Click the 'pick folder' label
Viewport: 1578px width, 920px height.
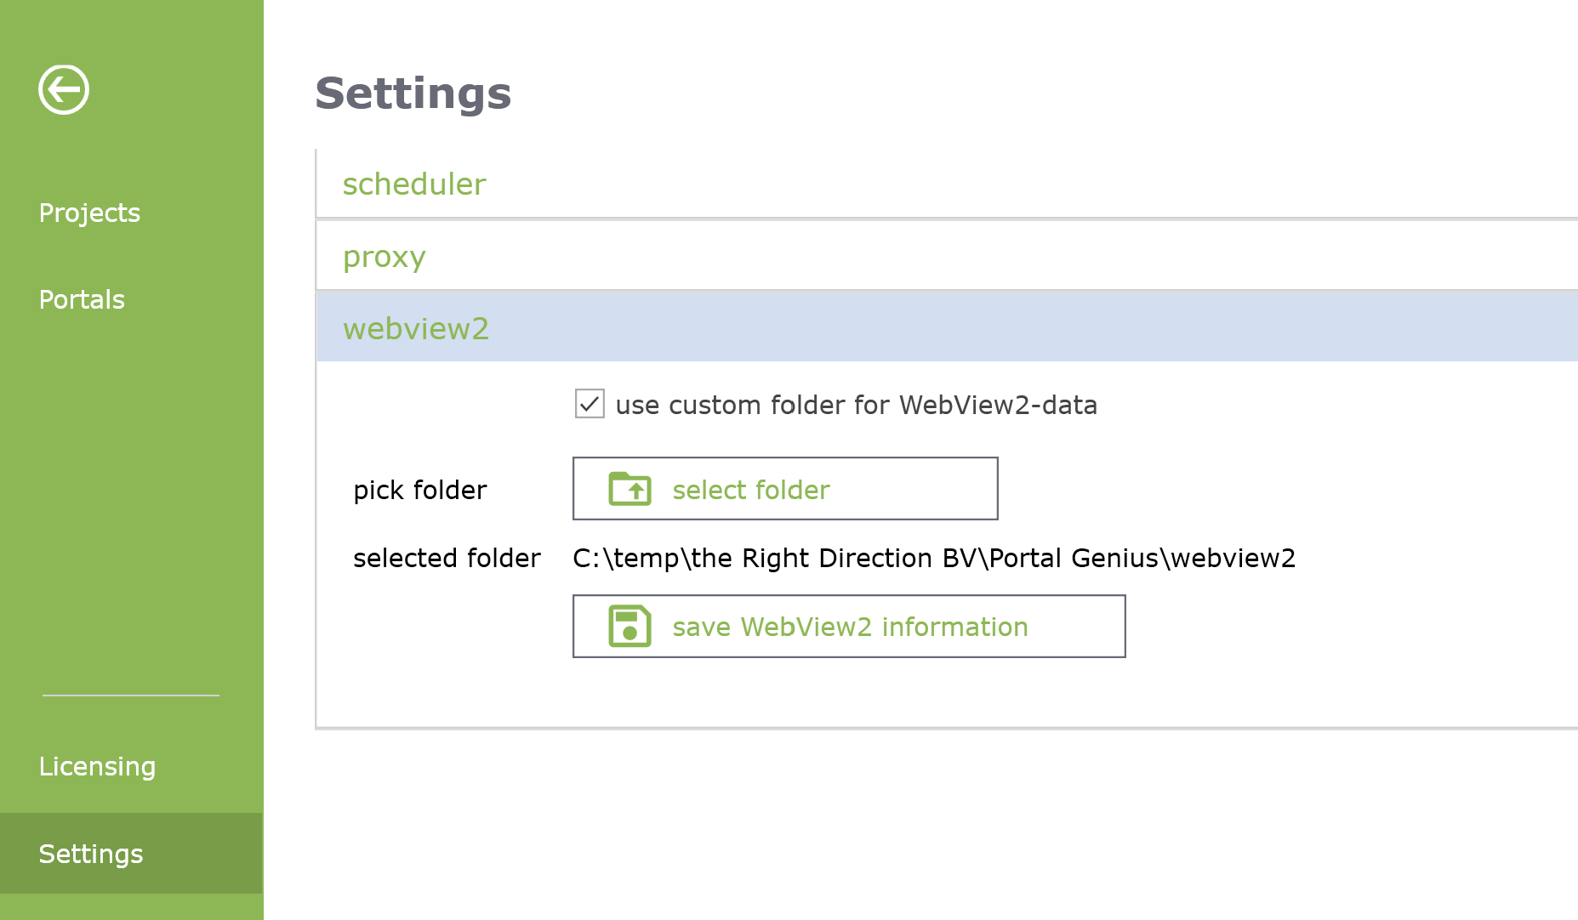tap(420, 490)
